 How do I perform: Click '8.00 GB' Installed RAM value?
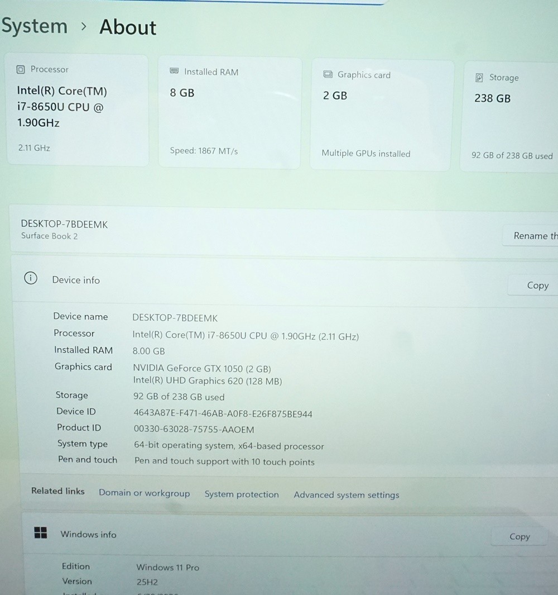pyautogui.click(x=148, y=351)
